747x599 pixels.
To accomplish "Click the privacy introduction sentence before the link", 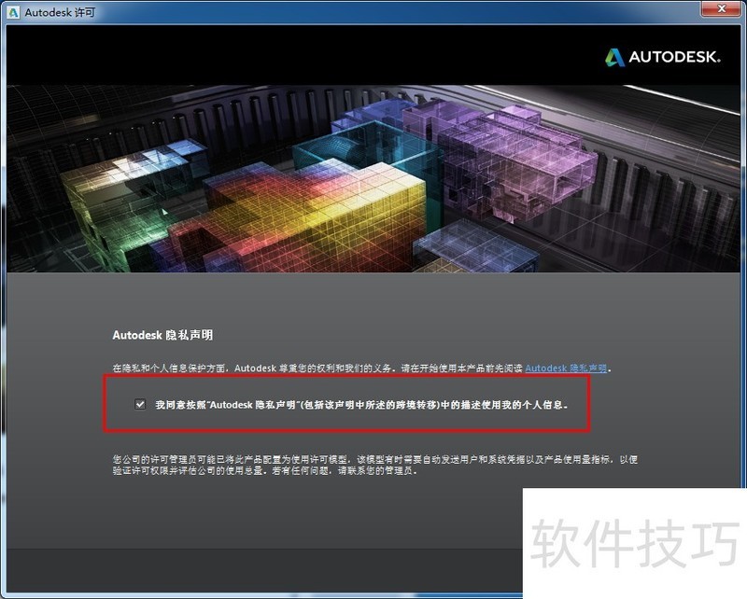I will [x=317, y=368].
